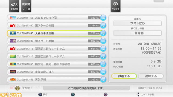The height and width of the screenshot is (97, 173).
Task: Open the 673 検索結果 tab
Action: point(14,6)
